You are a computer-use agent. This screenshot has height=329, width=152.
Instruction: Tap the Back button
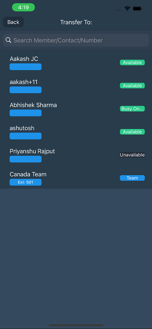click(x=13, y=22)
